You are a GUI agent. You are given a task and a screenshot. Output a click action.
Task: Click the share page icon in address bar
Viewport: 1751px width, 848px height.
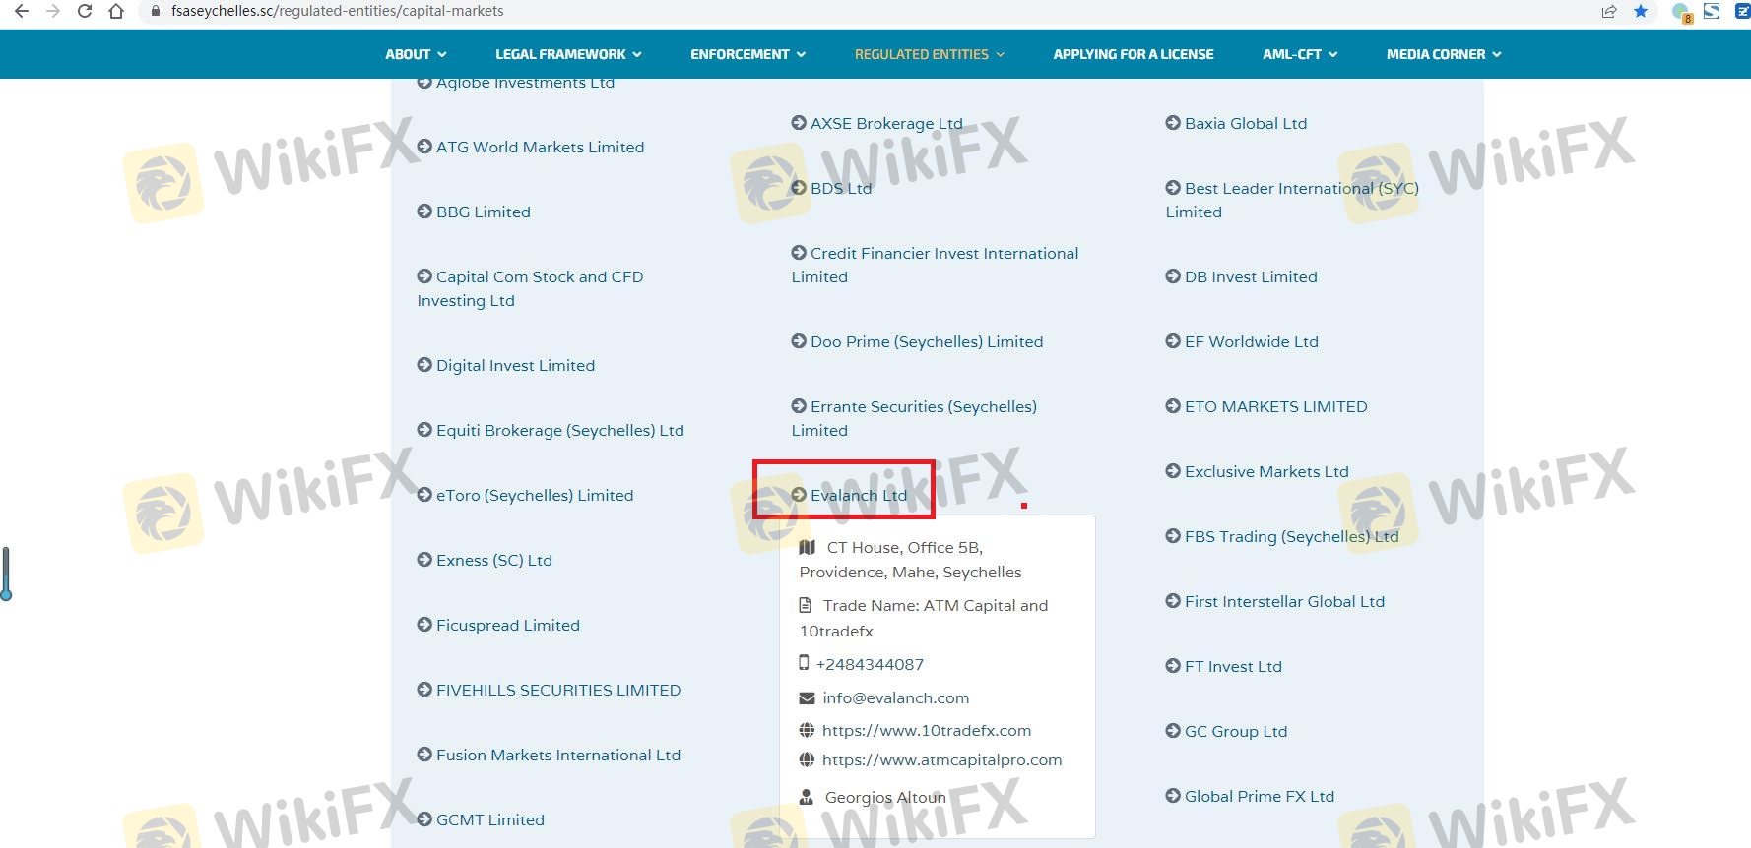pyautogui.click(x=1609, y=11)
